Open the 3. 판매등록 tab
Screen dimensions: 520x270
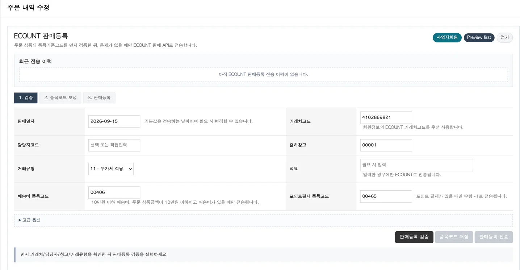coord(99,97)
